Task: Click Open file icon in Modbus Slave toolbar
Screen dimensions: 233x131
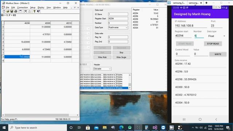Action: click(8, 11)
